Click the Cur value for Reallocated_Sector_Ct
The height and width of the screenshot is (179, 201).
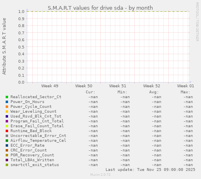pyautogui.click(x=93, y=97)
